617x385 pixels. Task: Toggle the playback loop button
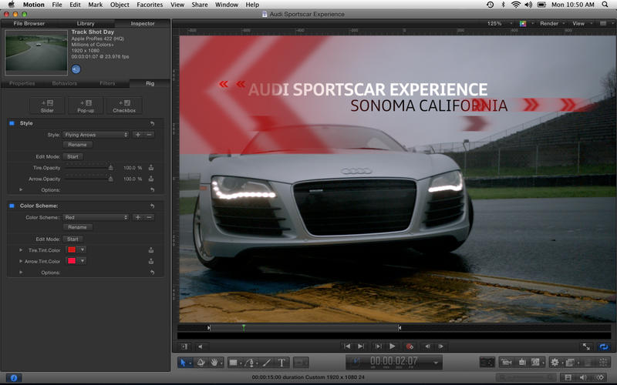coord(604,346)
